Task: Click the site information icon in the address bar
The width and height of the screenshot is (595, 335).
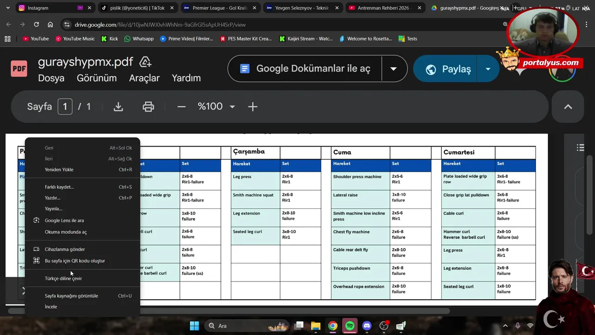Action: click(66, 25)
